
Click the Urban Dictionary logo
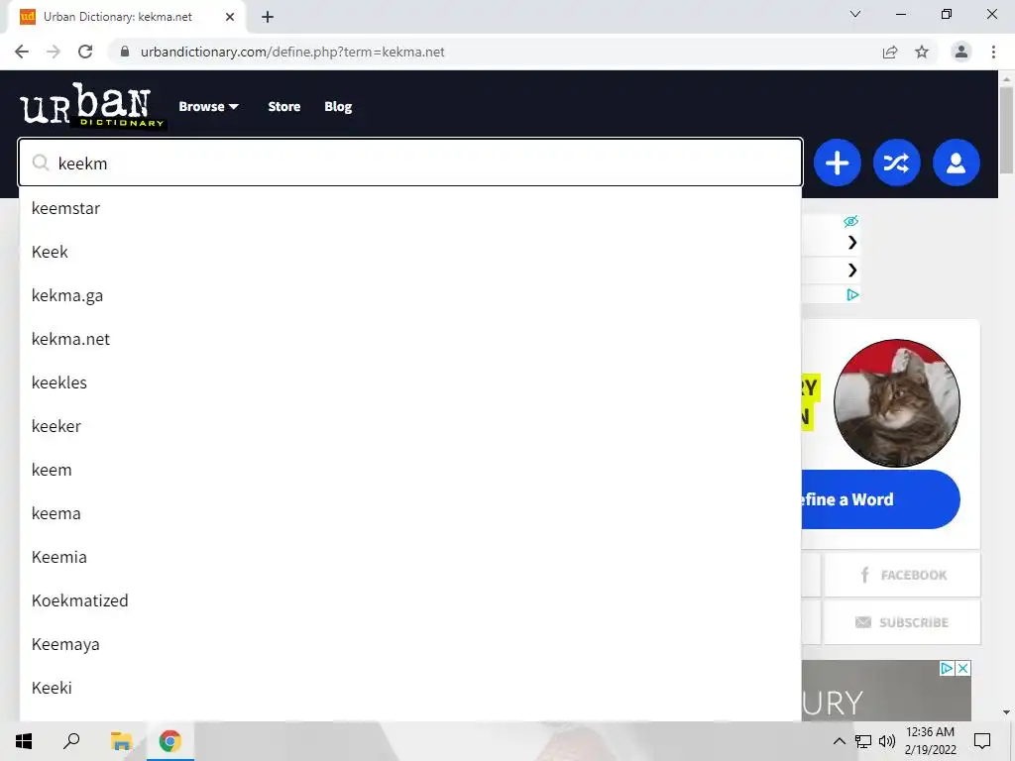pyautogui.click(x=92, y=105)
